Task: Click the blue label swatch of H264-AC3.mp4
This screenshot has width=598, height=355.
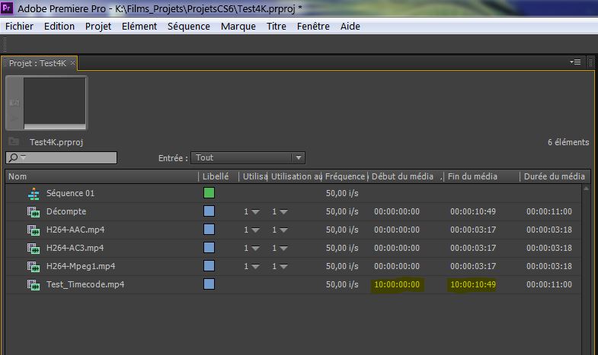Action: point(209,248)
